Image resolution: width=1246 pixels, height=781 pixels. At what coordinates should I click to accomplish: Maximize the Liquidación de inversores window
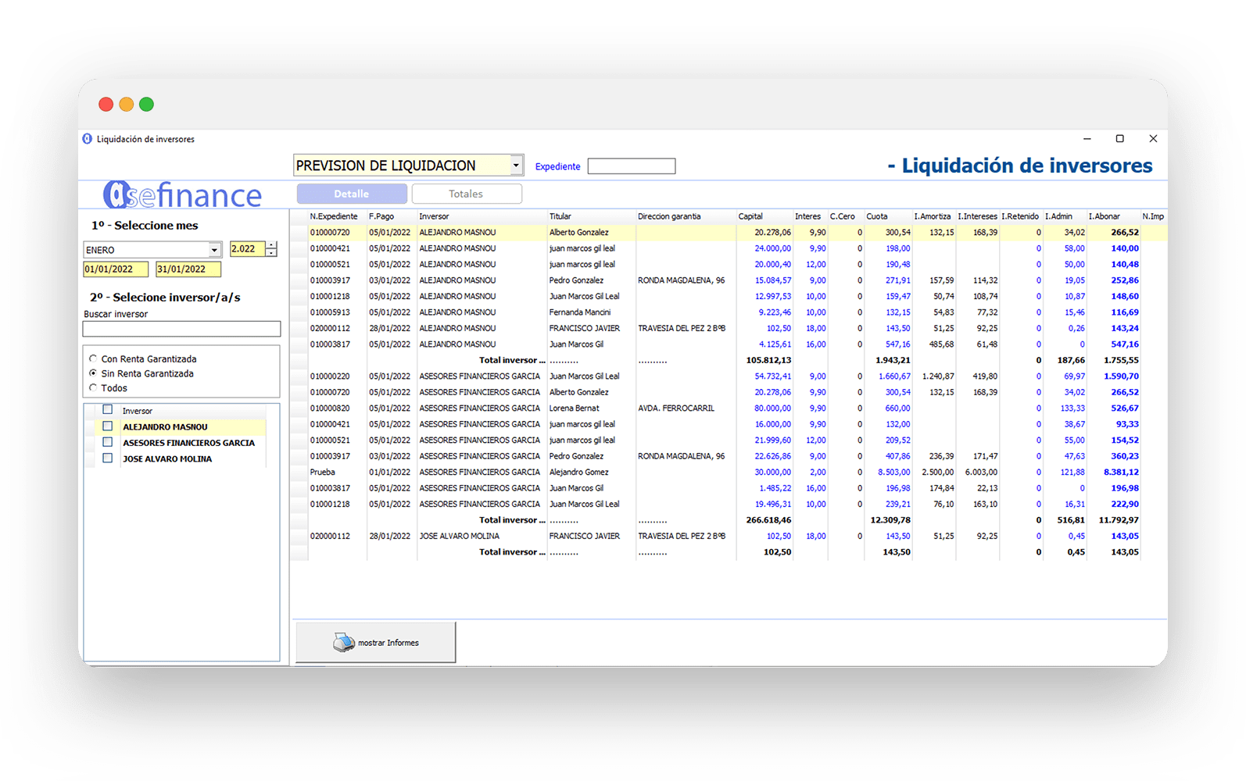[1119, 138]
